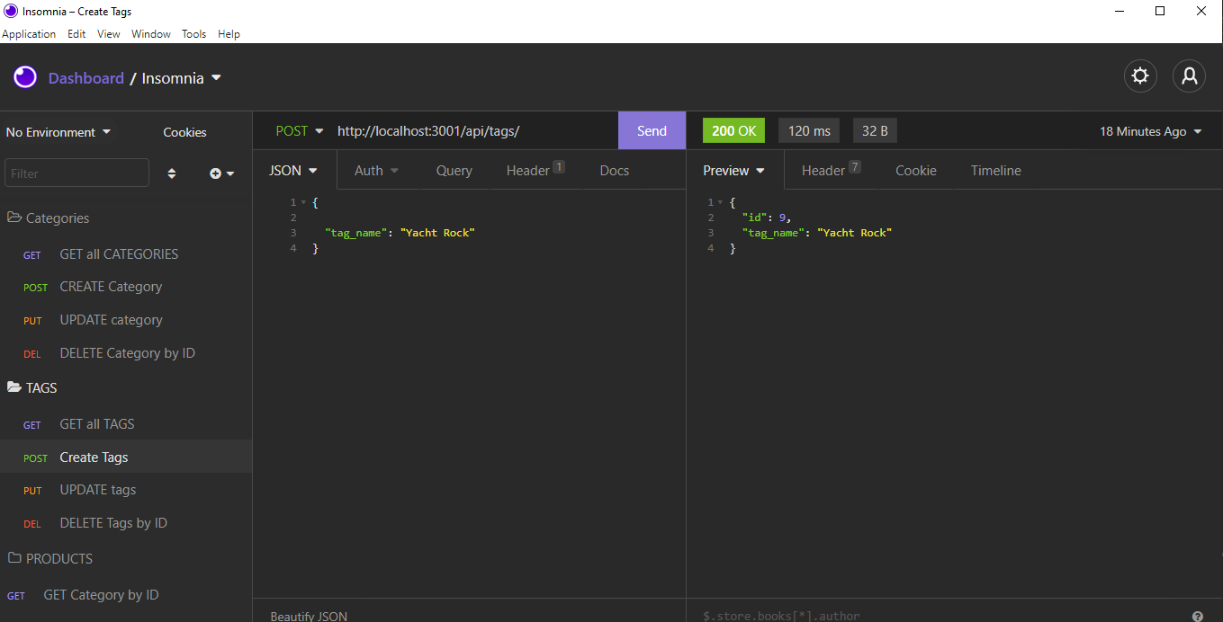Click the Insomnia logo icon in header
The image size is (1223, 622).
25,77
